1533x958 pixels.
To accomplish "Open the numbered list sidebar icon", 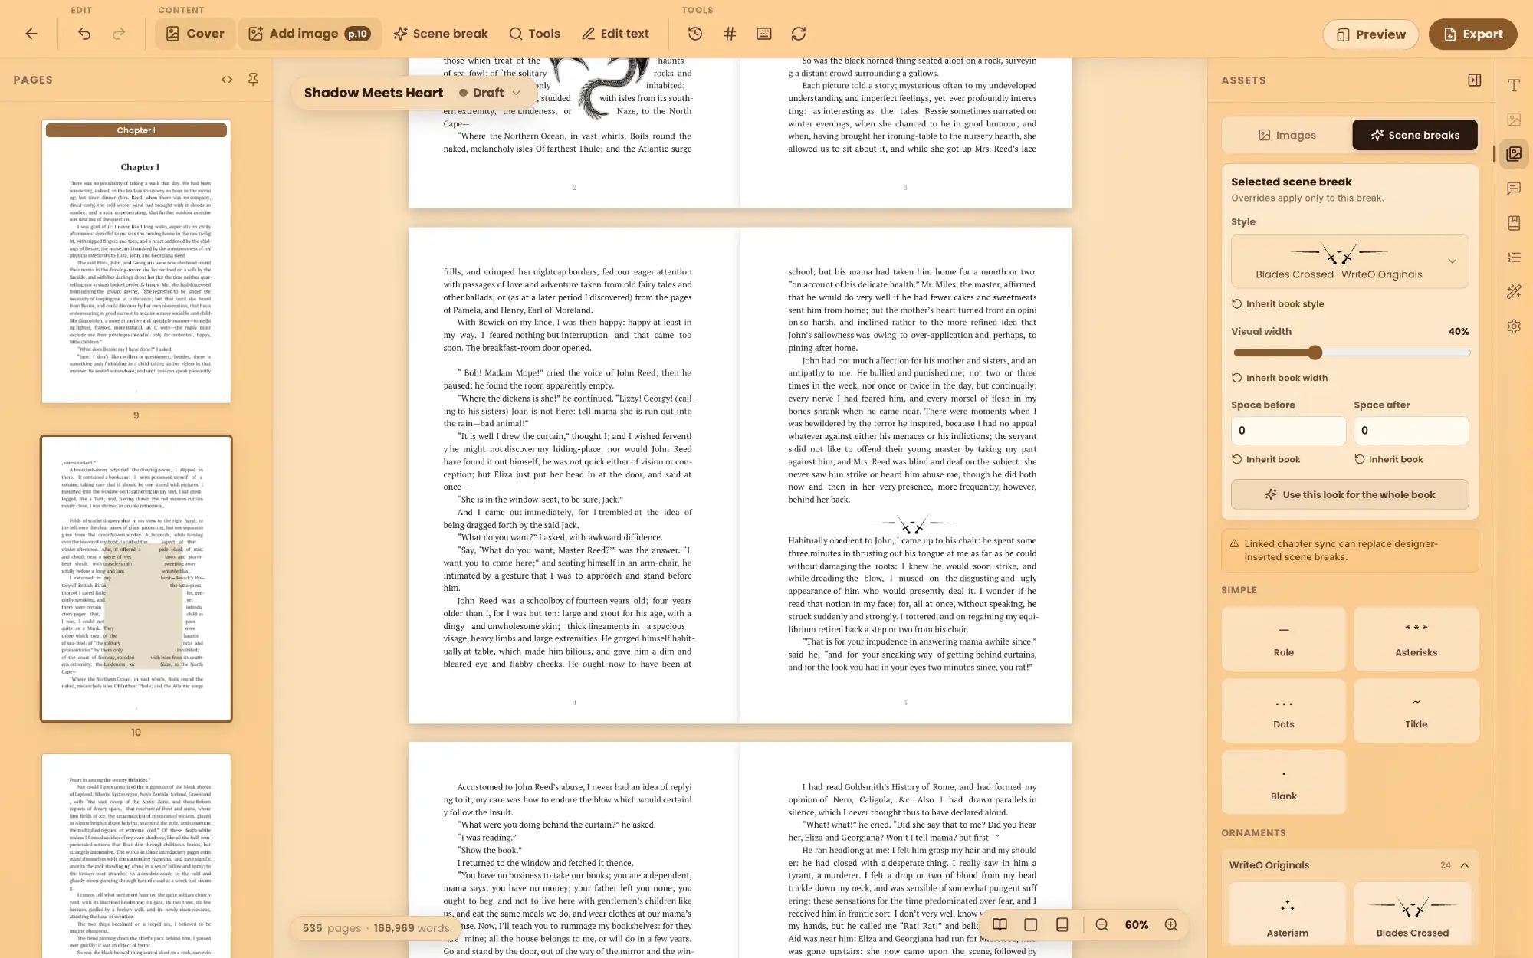I will pos(1514,258).
